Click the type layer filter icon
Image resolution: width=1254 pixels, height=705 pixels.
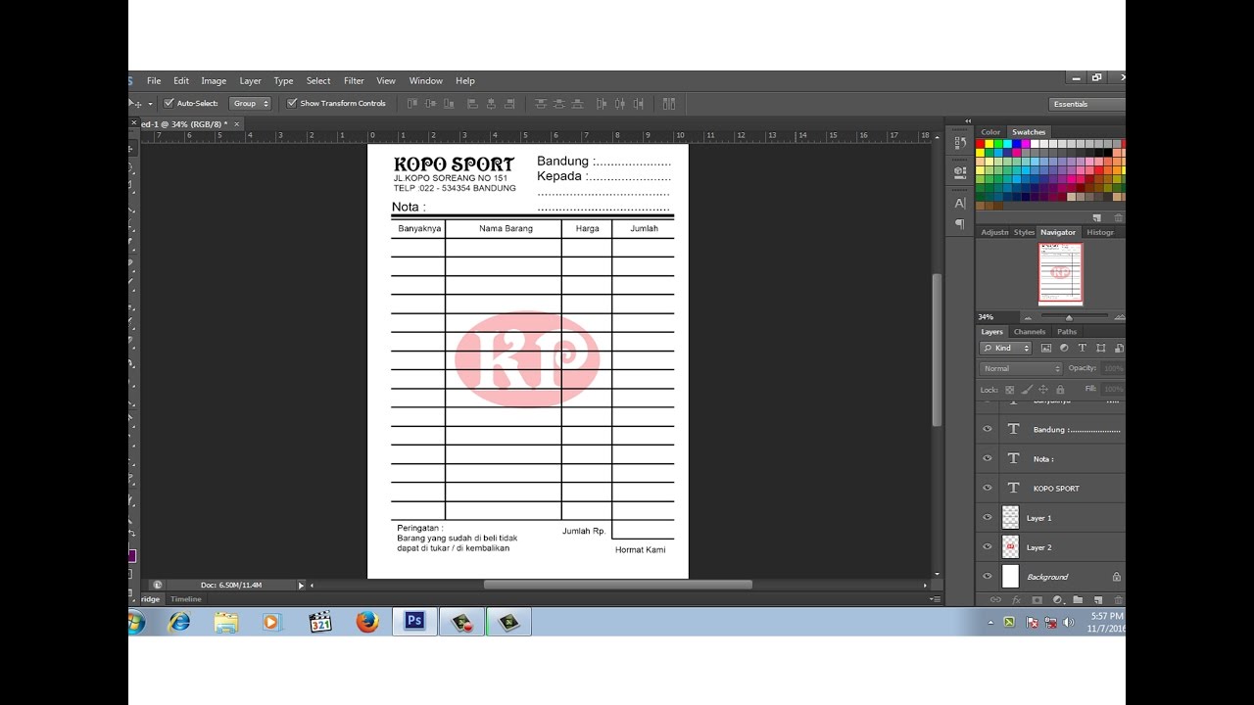point(1083,348)
